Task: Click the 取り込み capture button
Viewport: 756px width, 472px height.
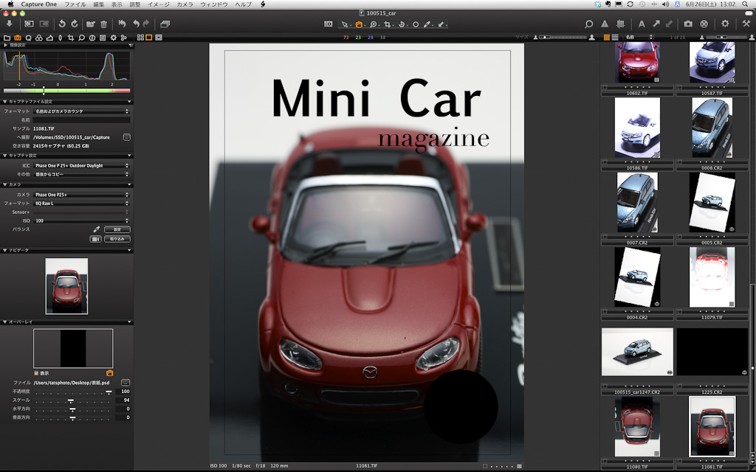Action: pyautogui.click(x=117, y=239)
